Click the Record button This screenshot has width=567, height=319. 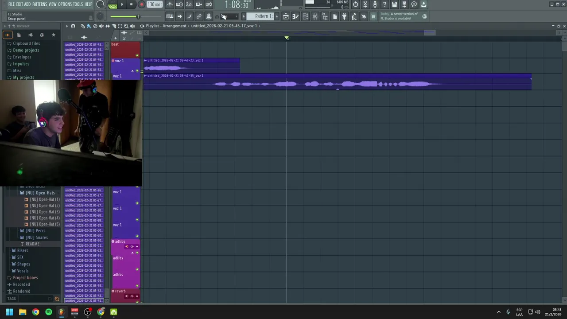pos(141,4)
